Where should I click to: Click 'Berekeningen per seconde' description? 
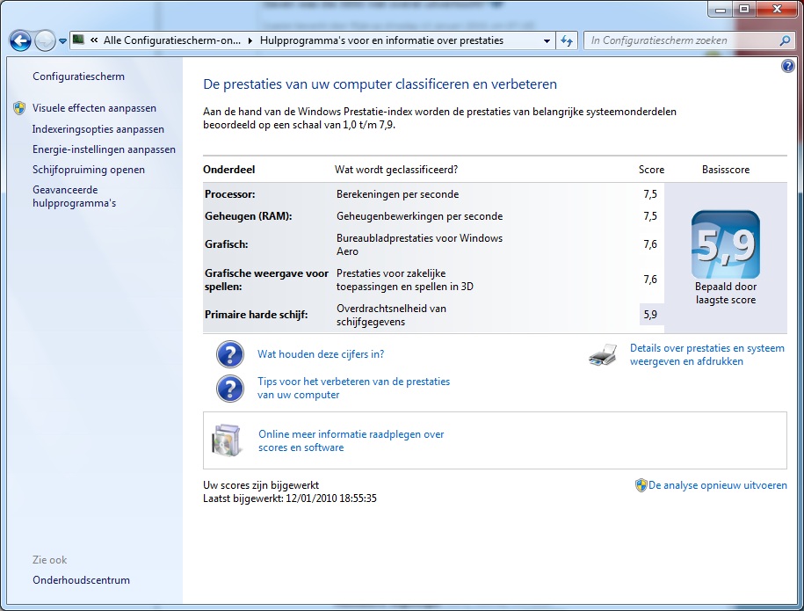click(397, 194)
